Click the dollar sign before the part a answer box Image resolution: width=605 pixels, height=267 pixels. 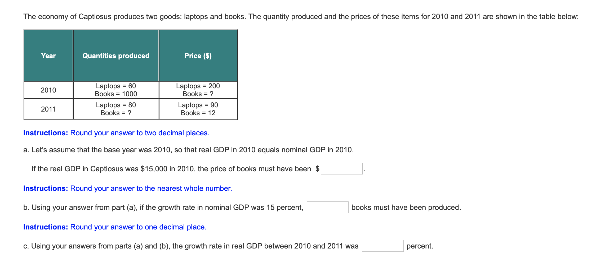317,168
